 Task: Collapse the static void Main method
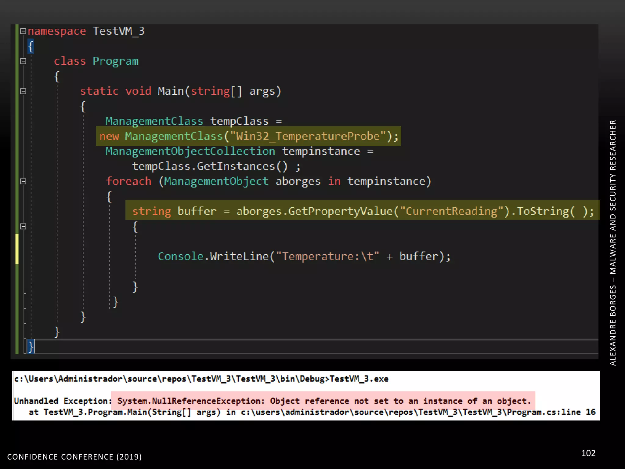point(23,91)
